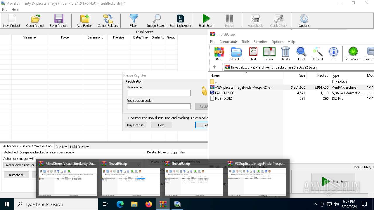
Task: Click Autocheck button in the bottom panel
Action: click(x=16, y=175)
